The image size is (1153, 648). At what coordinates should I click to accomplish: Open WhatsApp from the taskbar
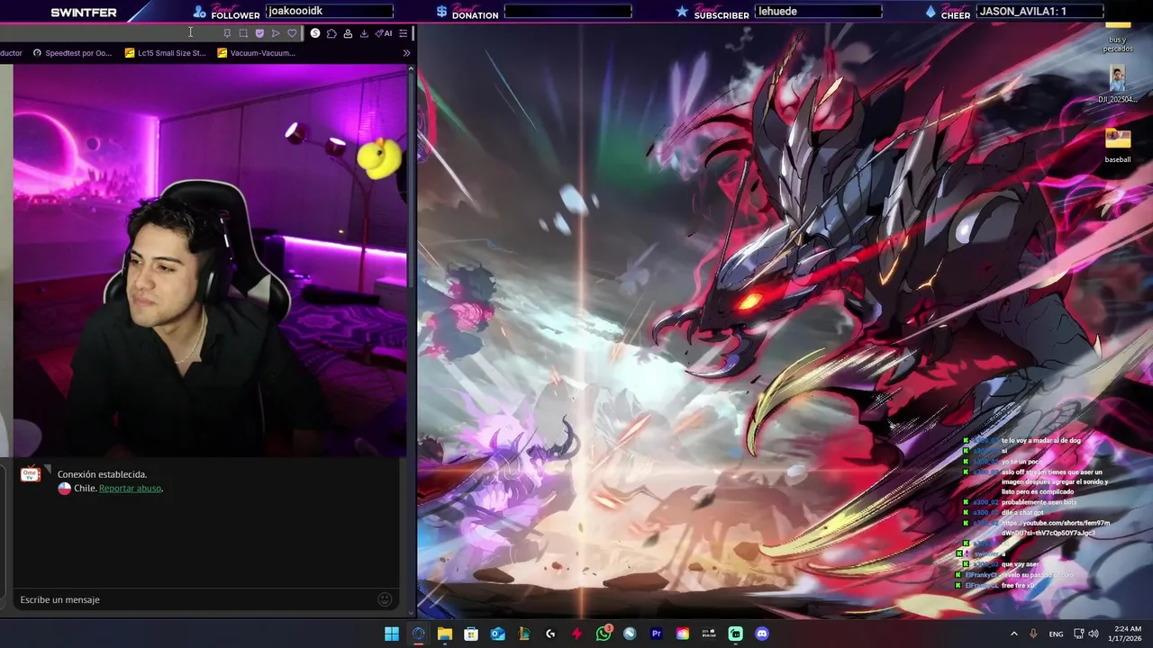pos(604,634)
